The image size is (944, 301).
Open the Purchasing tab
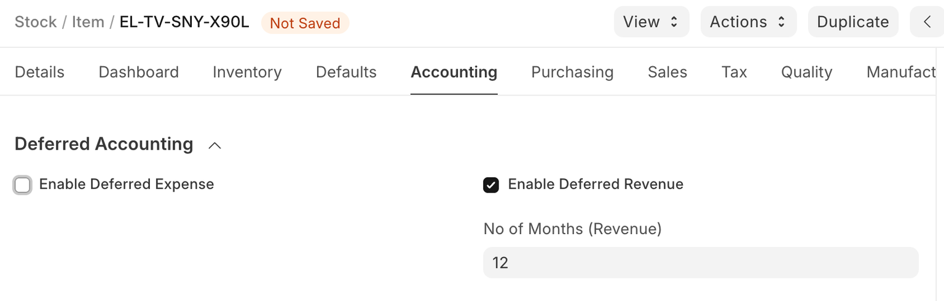(x=572, y=72)
